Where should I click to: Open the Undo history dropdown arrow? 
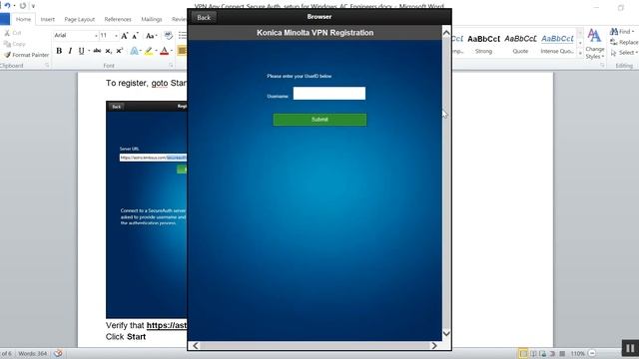[x=14, y=6]
